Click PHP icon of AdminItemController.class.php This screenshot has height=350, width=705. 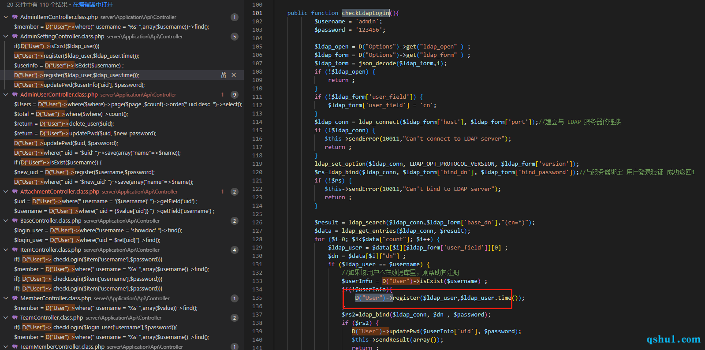click(x=15, y=17)
